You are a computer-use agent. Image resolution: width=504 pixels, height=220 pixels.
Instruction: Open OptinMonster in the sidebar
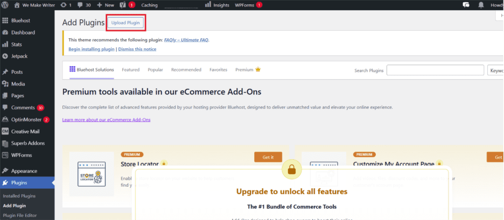click(27, 119)
